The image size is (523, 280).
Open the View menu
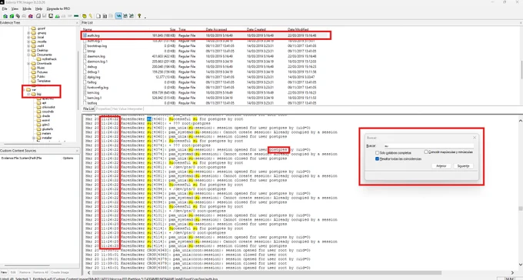click(x=15, y=8)
